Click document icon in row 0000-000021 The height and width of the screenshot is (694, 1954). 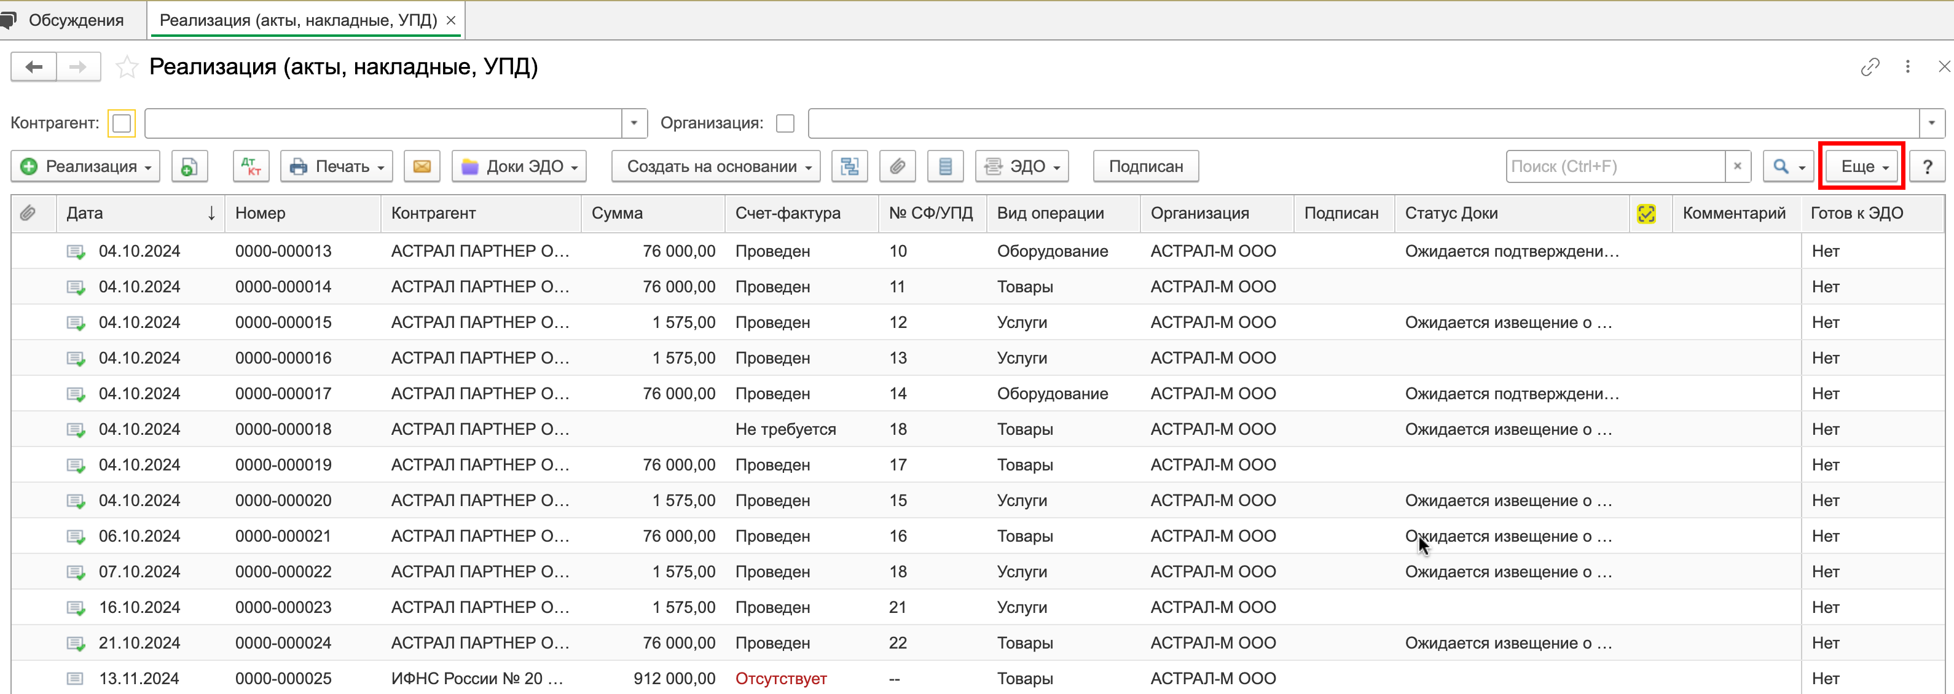point(75,536)
